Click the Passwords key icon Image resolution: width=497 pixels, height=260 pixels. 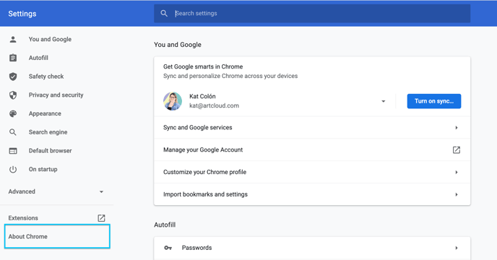click(168, 248)
